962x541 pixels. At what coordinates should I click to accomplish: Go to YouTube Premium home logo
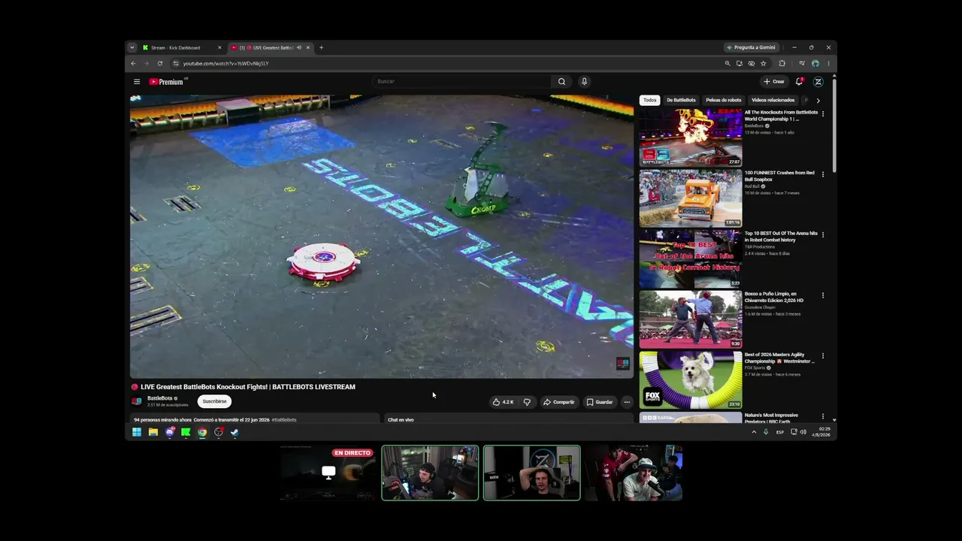[x=167, y=82]
